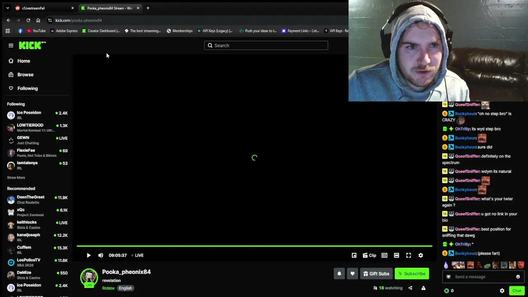Jump to LIVE in the player
This screenshot has width=528, height=297.
pos(137,255)
